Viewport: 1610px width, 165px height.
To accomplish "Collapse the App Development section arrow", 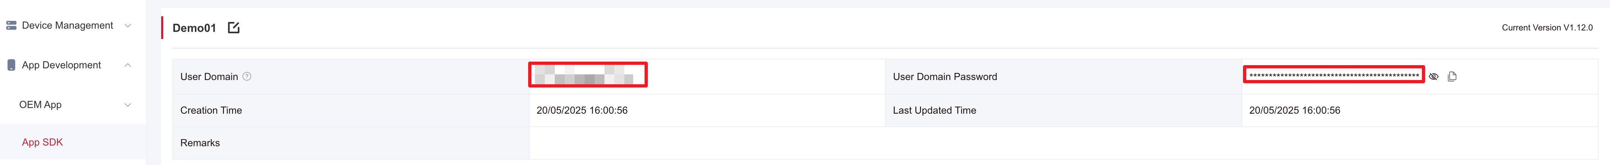I will tap(128, 65).
